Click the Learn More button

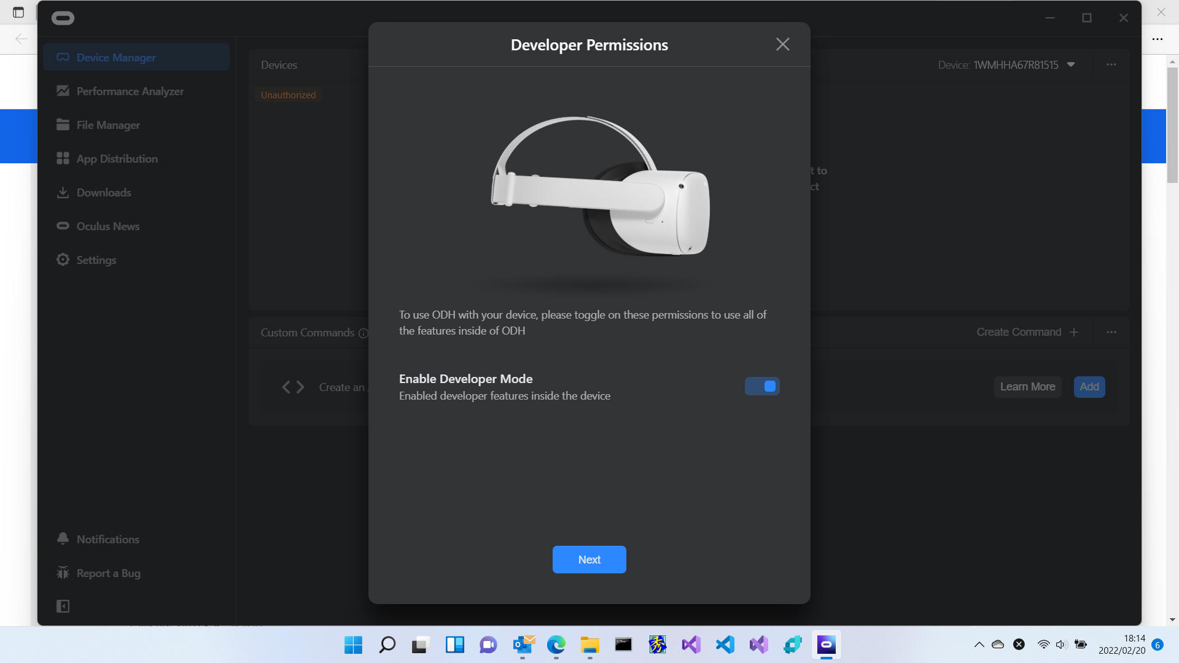[x=1027, y=386]
